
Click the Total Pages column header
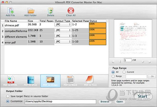pos(47,21)
